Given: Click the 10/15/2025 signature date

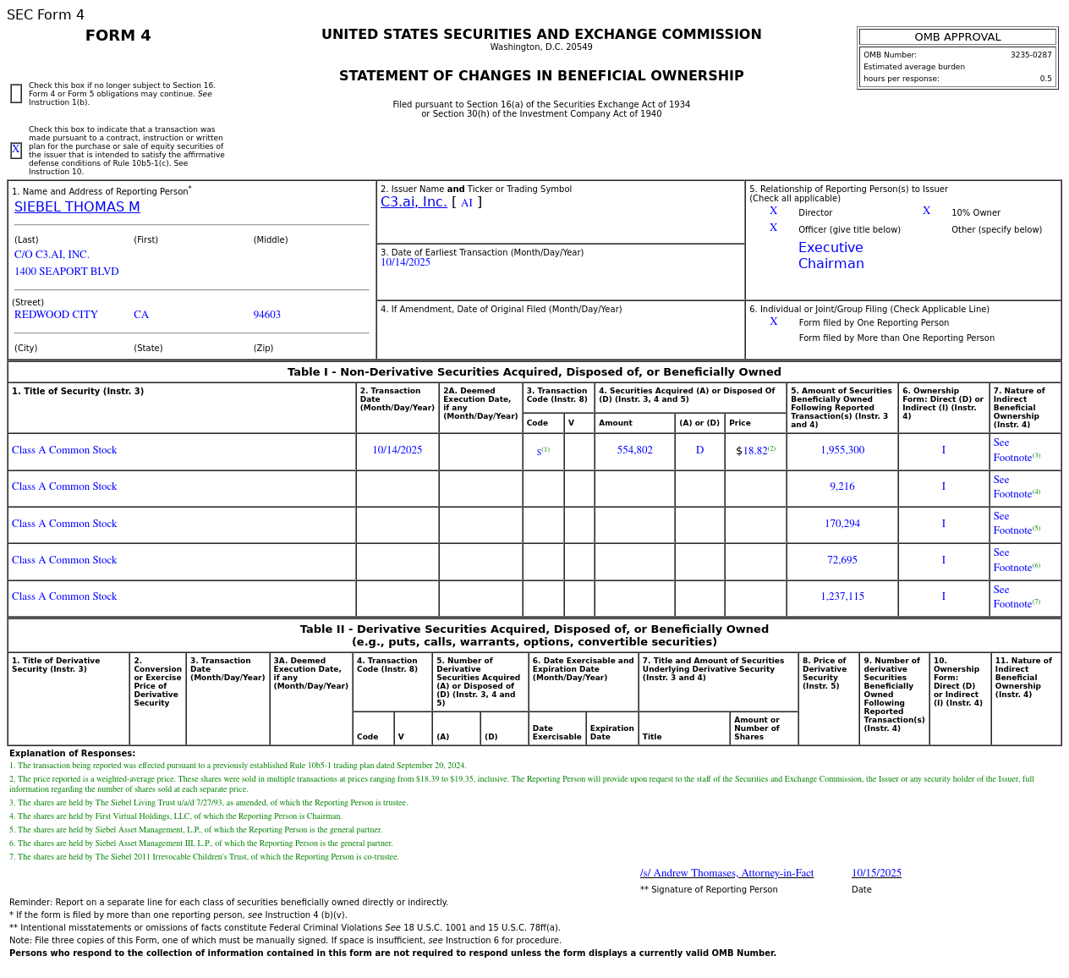Looking at the screenshot, I should click(876, 873).
